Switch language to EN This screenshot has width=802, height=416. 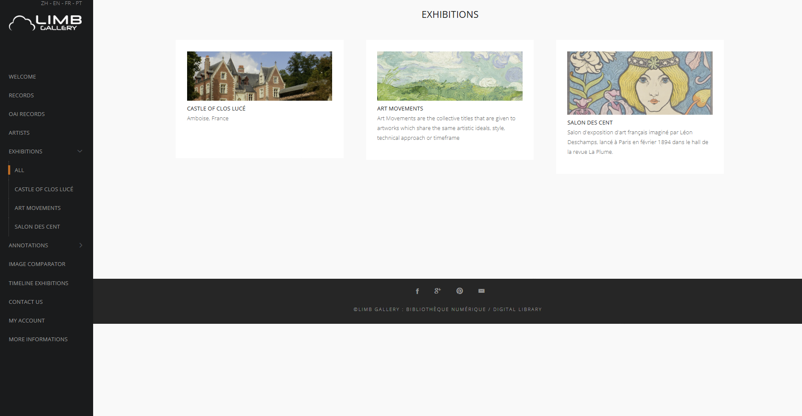tap(57, 3)
